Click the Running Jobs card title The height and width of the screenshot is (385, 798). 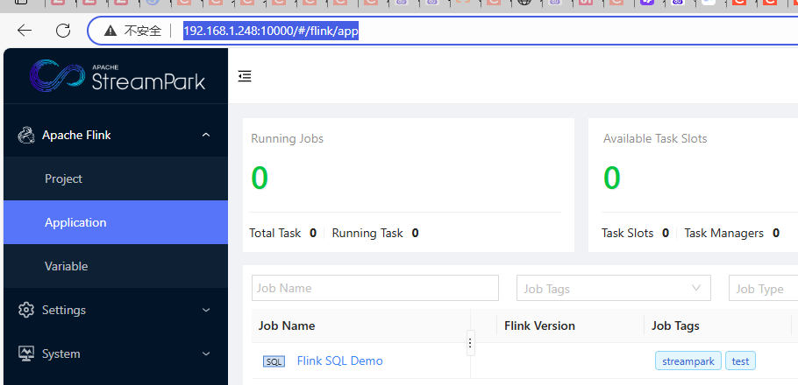[287, 138]
